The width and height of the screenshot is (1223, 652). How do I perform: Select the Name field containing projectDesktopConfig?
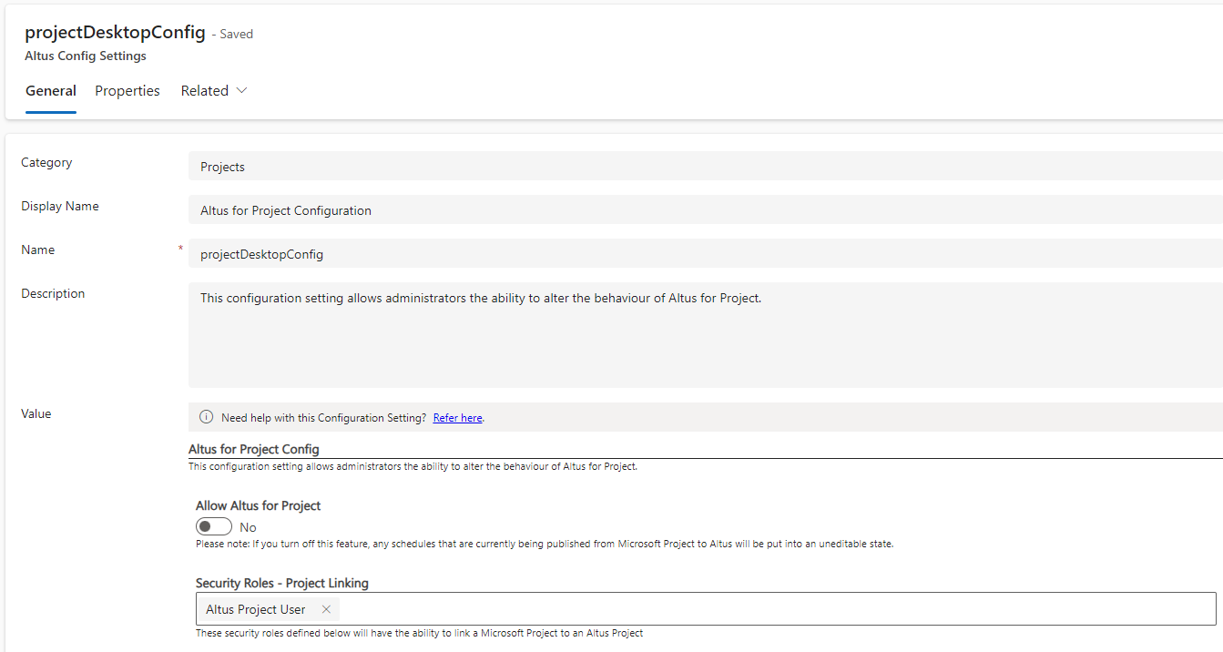[705, 254]
